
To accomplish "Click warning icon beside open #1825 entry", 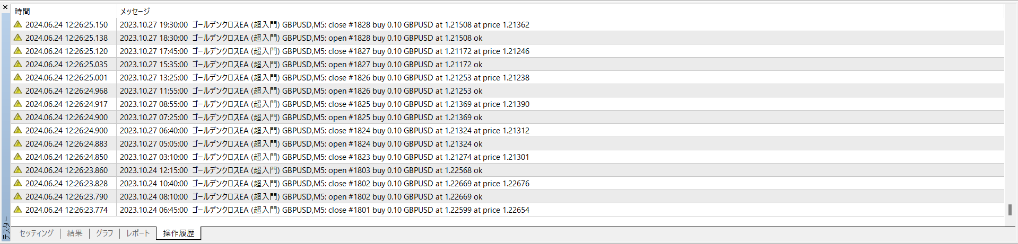I will [18, 117].
